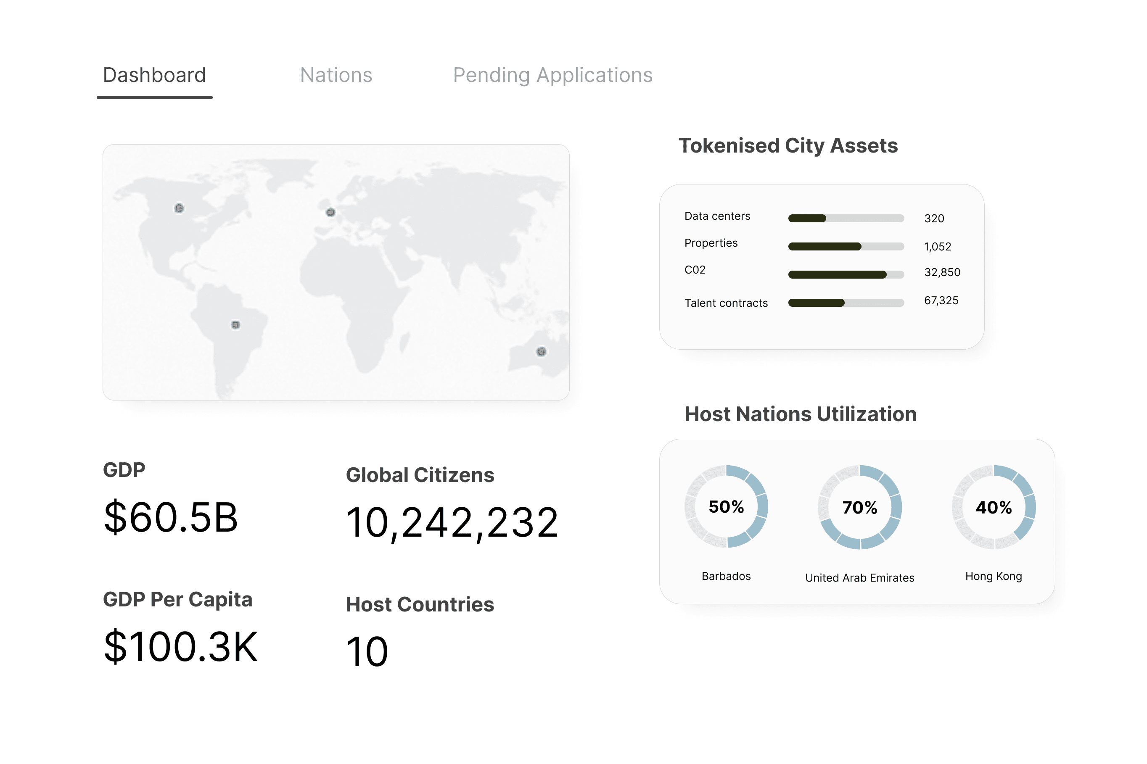The width and height of the screenshot is (1147, 764).
Task: Click the Host Nations Utilization heading
Action: coord(800,414)
